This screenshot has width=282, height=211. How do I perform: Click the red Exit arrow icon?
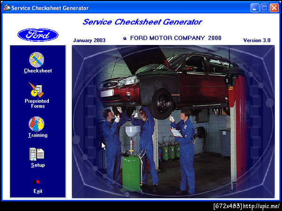[x=37, y=182]
